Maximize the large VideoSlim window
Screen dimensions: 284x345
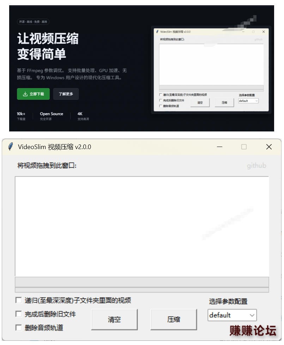click(244, 147)
